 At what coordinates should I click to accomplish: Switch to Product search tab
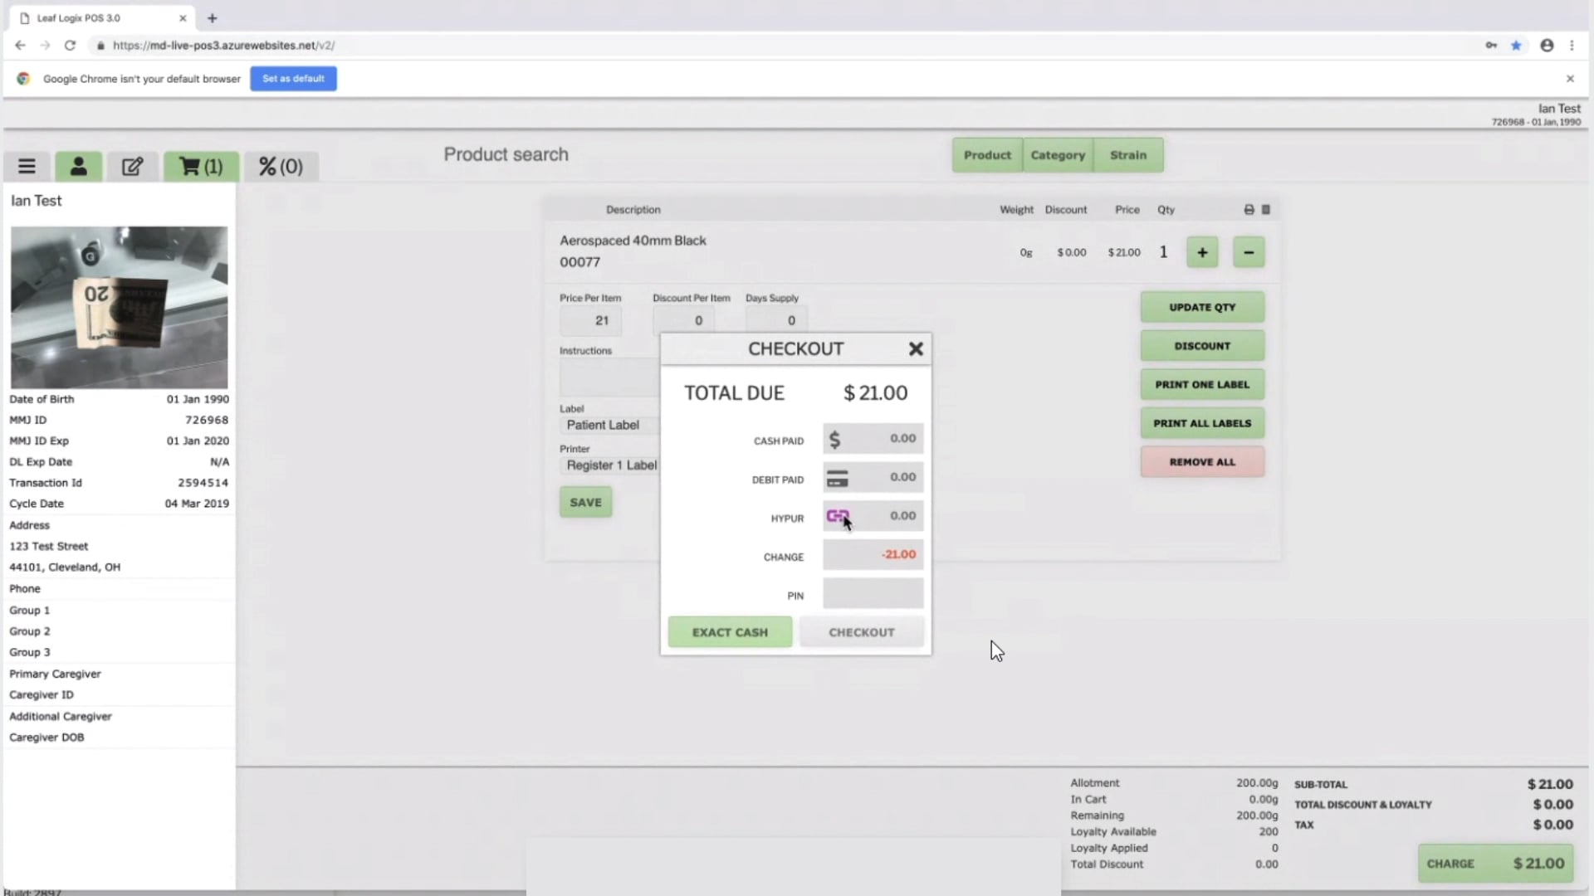[987, 155]
